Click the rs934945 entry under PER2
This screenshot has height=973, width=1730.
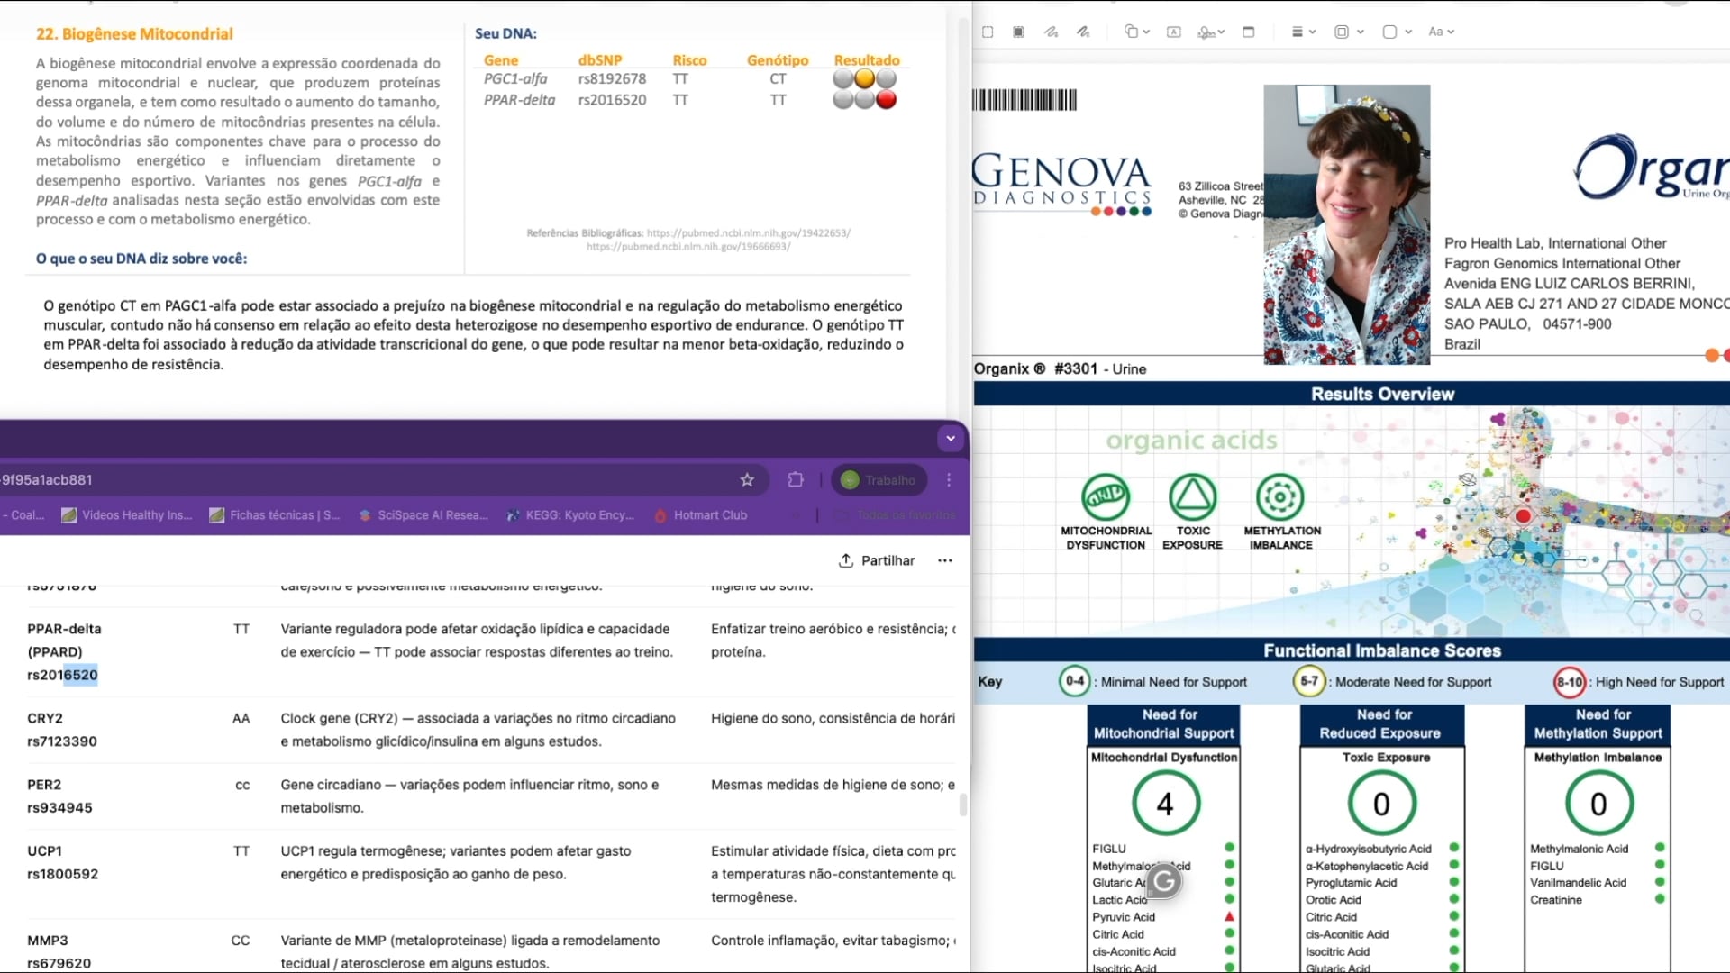[59, 808]
